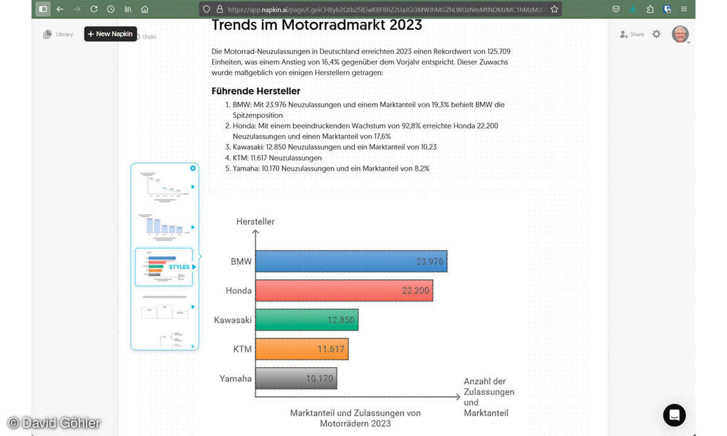Click the heading Trends im Motorradmarkt 2023
This screenshot has height=436, width=727.
tap(317, 25)
